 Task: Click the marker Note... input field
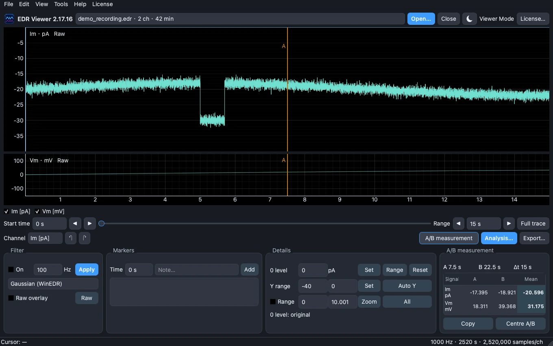(197, 269)
